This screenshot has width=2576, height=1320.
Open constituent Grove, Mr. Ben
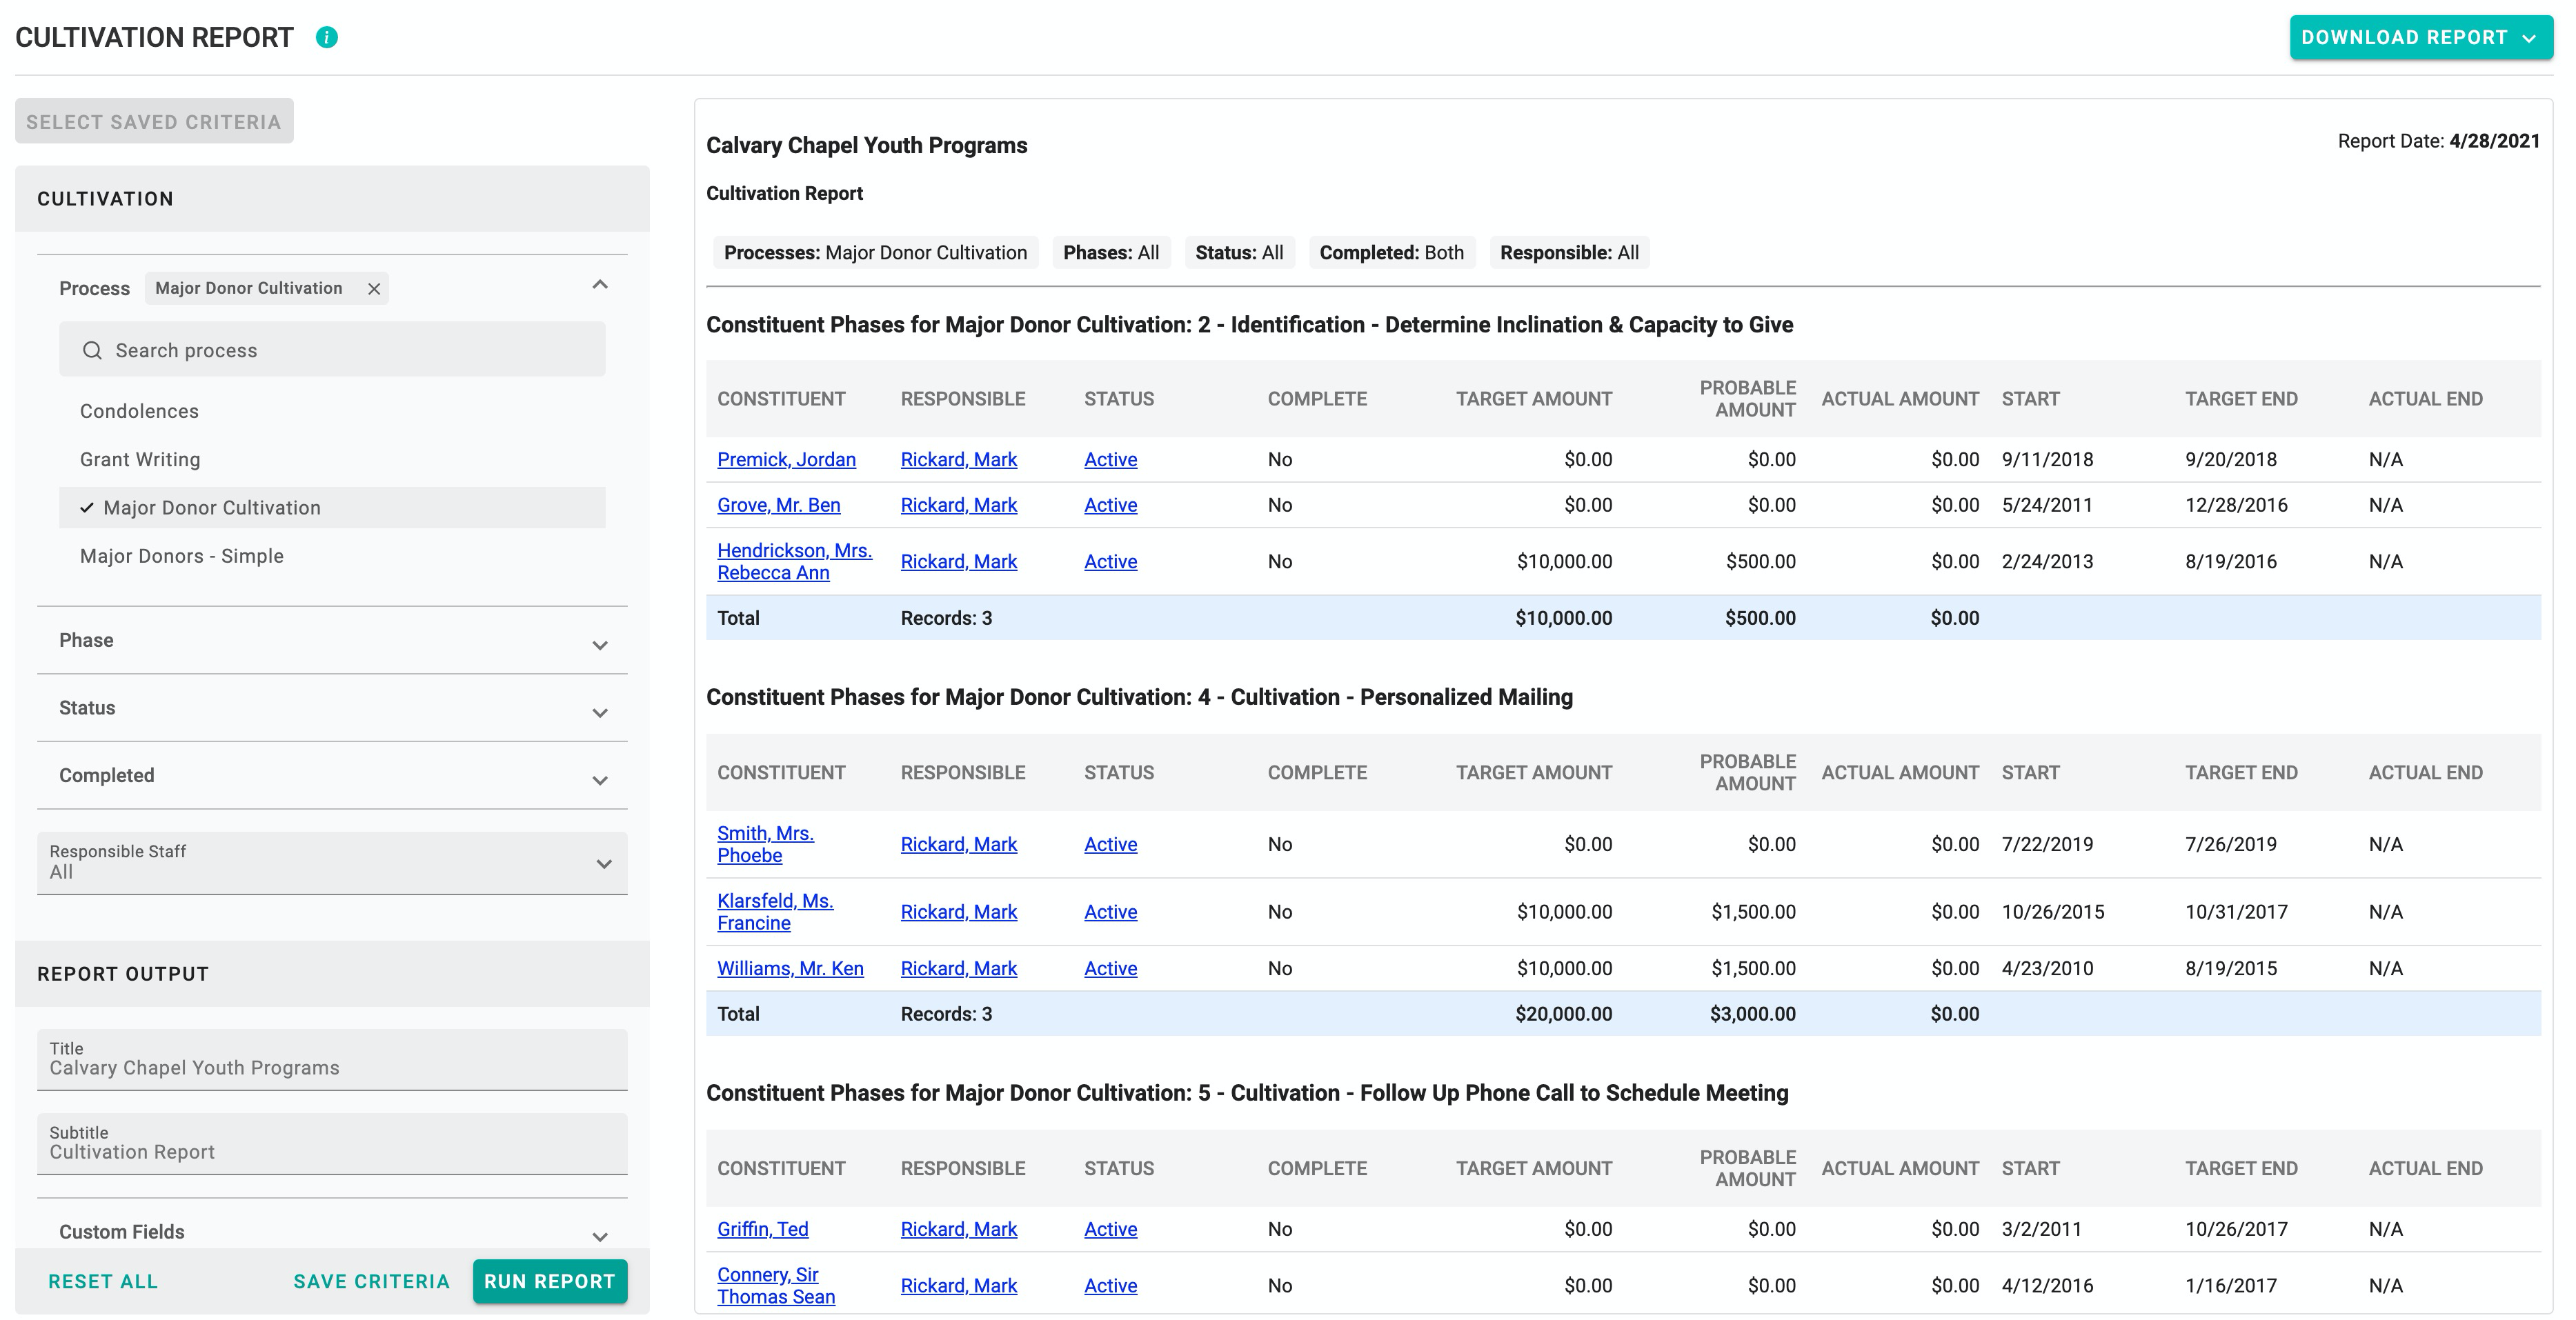tap(778, 505)
